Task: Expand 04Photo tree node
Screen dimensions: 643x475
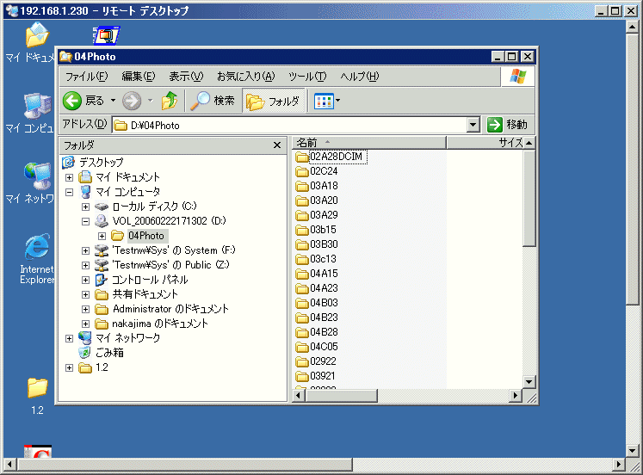Action: 102,236
